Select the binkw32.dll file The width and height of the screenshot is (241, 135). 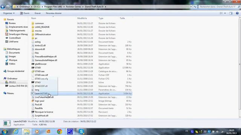tap(40, 45)
